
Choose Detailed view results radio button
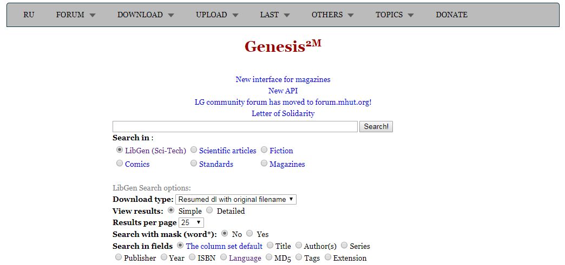pyautogui.click(x=210, y=210)
